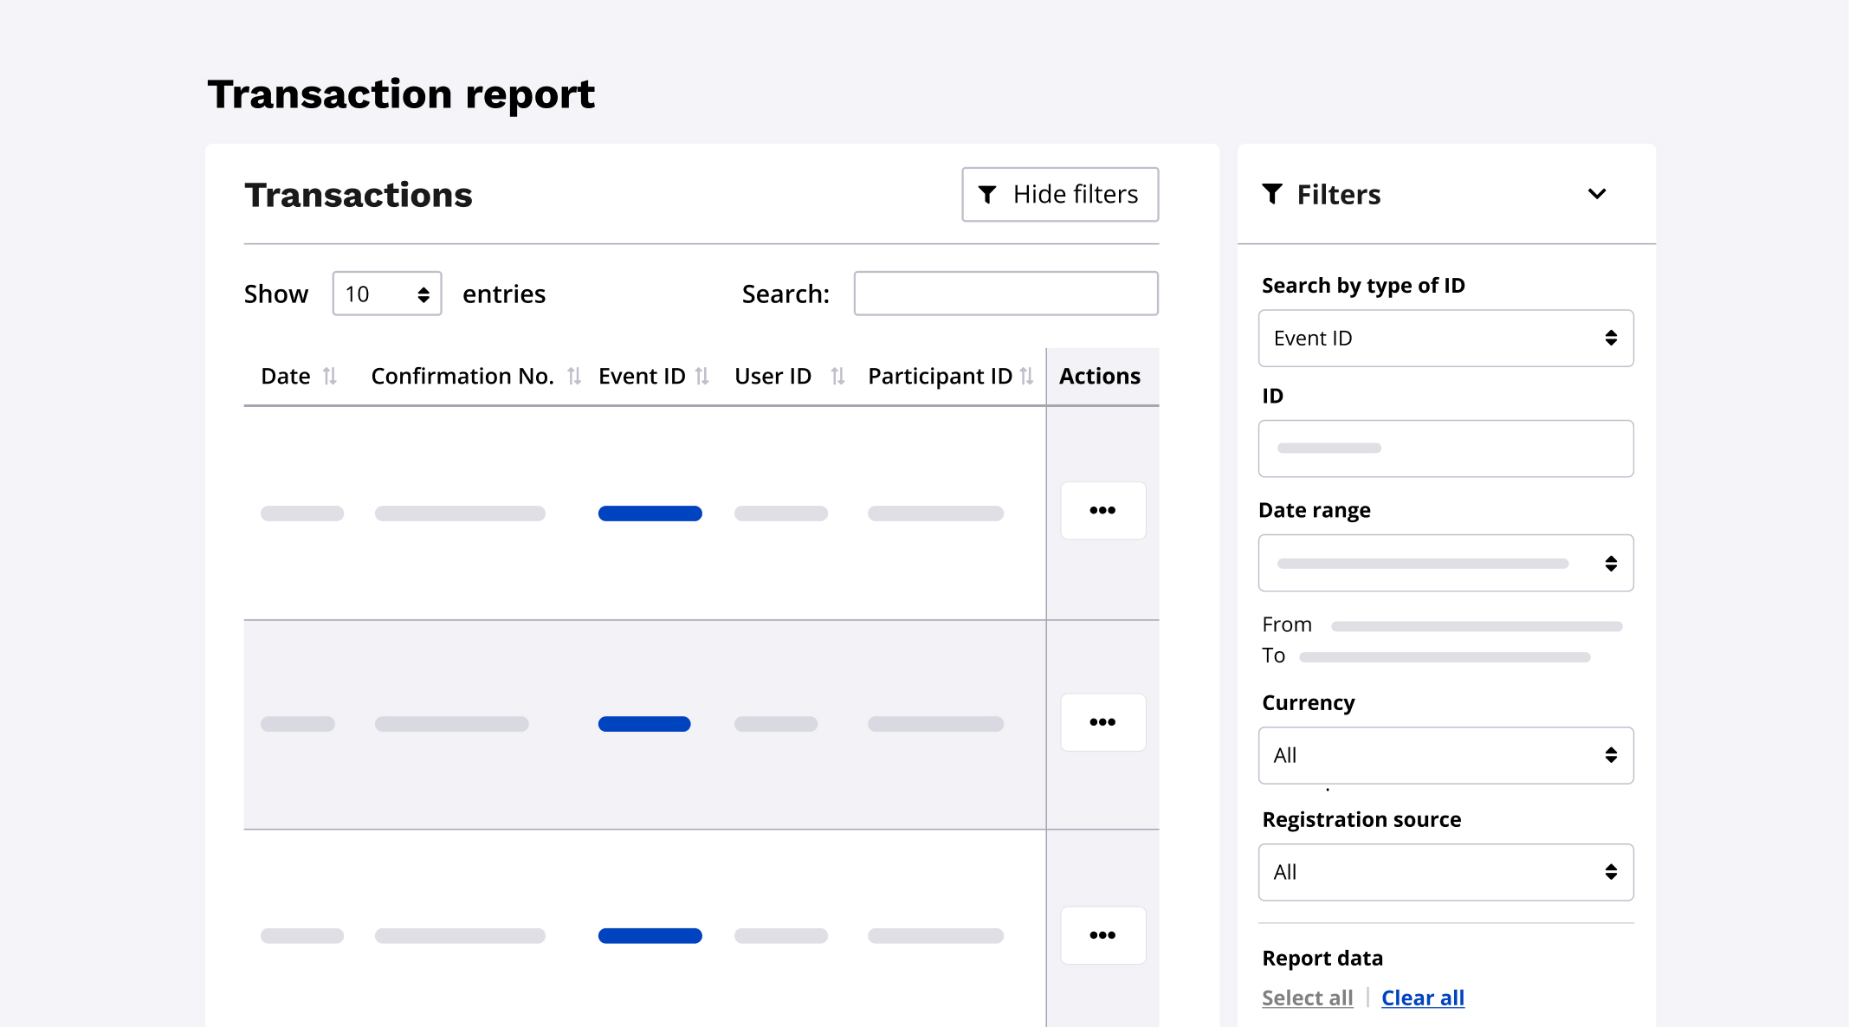This screenshot has width=1849, height=1027.
Task: Sort by Confirmation No. column arrows
Action: pyautogui.click(x=573, y=377)
